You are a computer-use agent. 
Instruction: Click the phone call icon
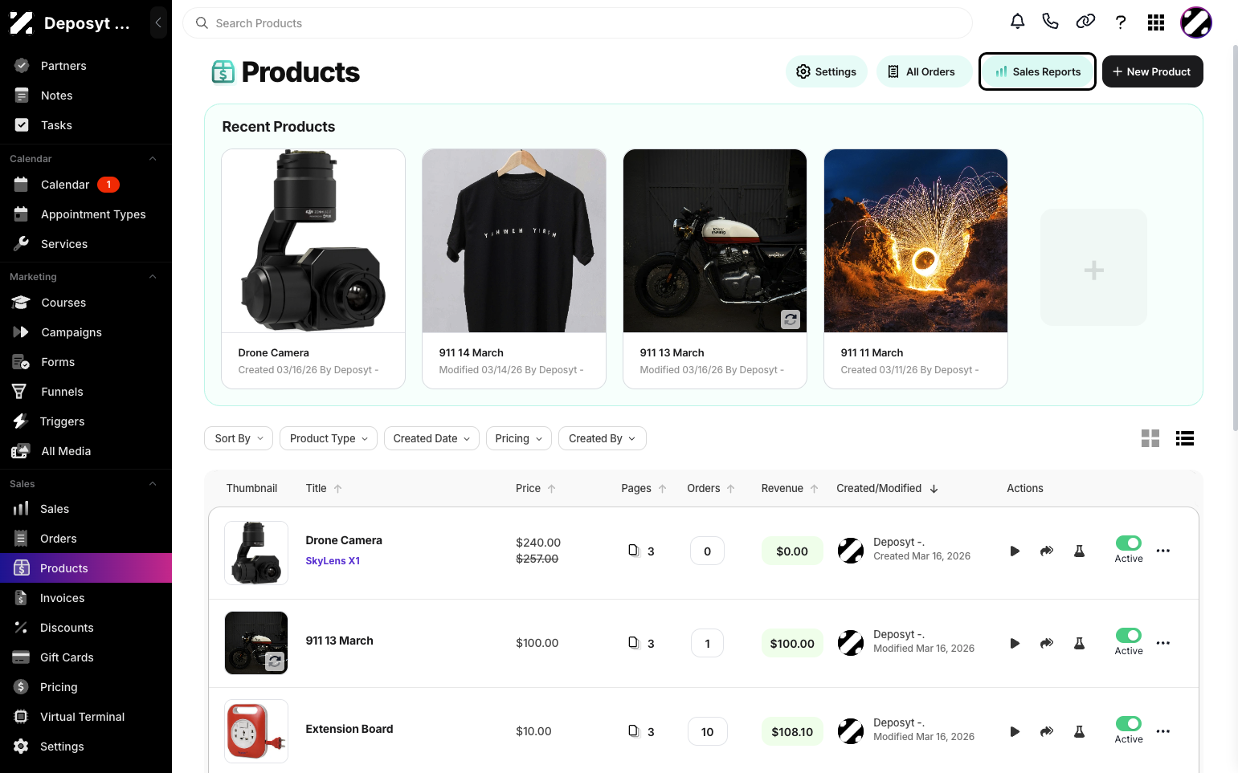[x=1050, y=22]
